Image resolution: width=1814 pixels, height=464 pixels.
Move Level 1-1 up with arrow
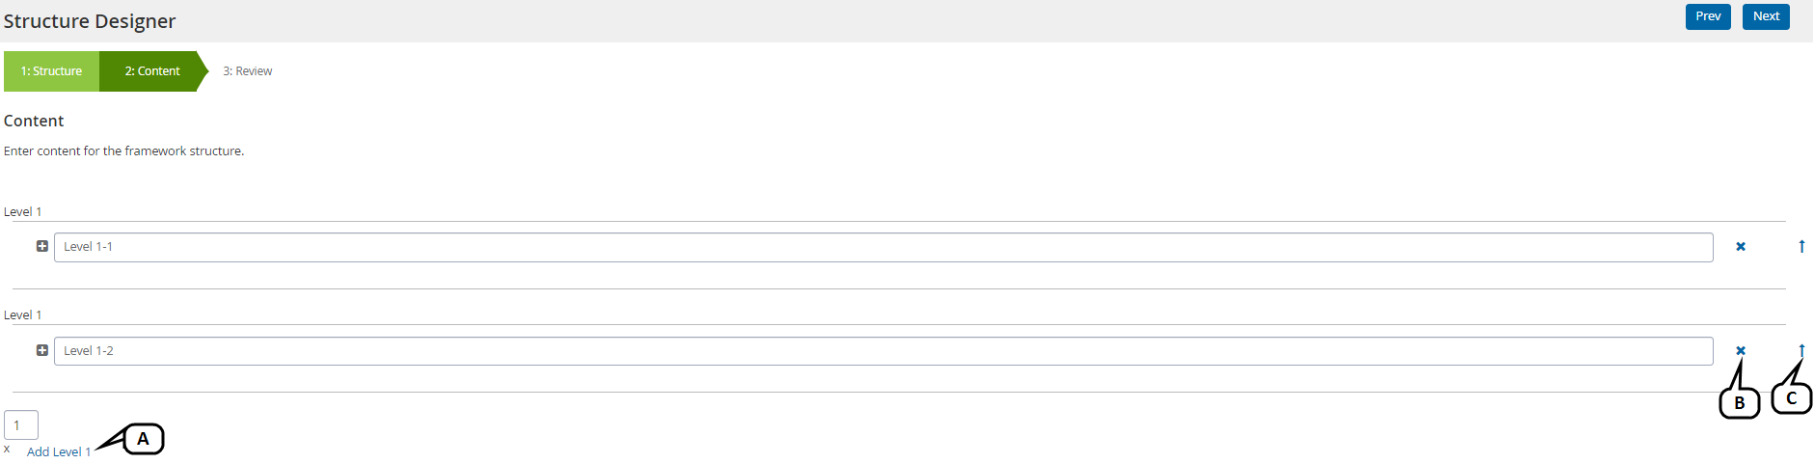(x=1801, y=247)
